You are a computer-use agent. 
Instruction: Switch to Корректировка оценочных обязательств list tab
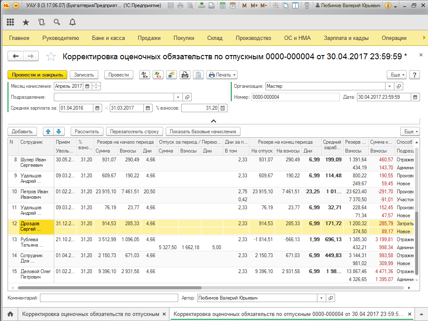click(x=91, y=314)
